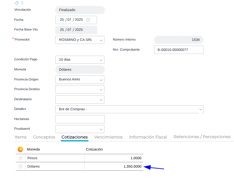Click the orange add currency plus icon

tap(20, 149)
